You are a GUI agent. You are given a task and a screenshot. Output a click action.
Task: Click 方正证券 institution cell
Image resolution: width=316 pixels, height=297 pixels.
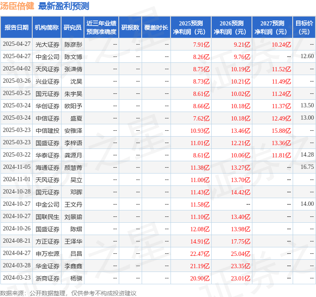pyautogui.click(x=48, y=241)
